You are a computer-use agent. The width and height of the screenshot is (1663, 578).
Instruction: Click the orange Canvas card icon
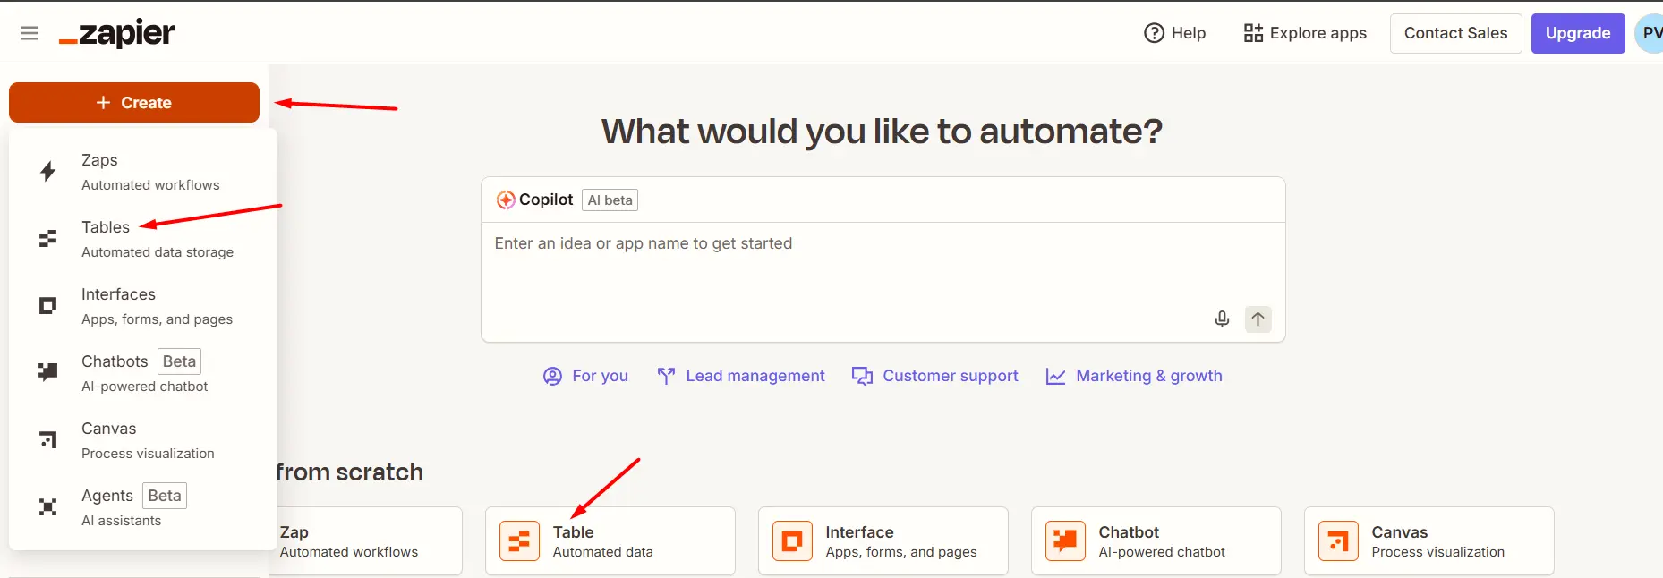click(x=1339, y=541)
